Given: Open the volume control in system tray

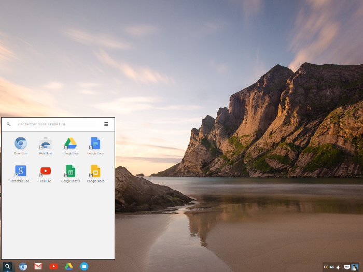Looking at the screenshot, I should (x=339, y=267).
